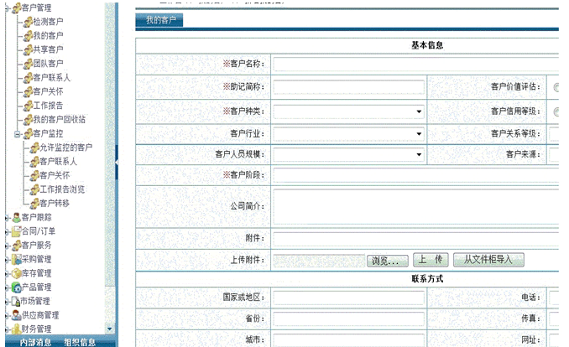Click the 客户监控 icon
This screenshot has width=569, height=347.
click(28, 133)
